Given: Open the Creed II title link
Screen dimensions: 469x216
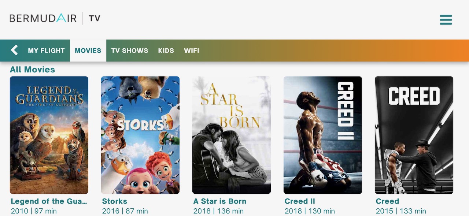Looking at the screenshot, I should (x=300, y=201).
